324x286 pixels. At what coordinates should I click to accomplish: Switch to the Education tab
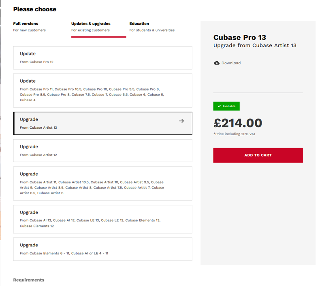pyautogui.click(x=152, y=27)
